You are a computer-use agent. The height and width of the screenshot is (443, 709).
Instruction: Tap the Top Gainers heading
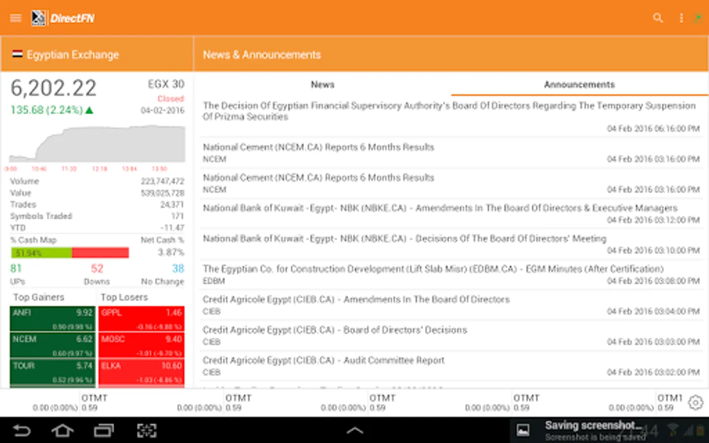pyautogui.click(x=39, y=297)
